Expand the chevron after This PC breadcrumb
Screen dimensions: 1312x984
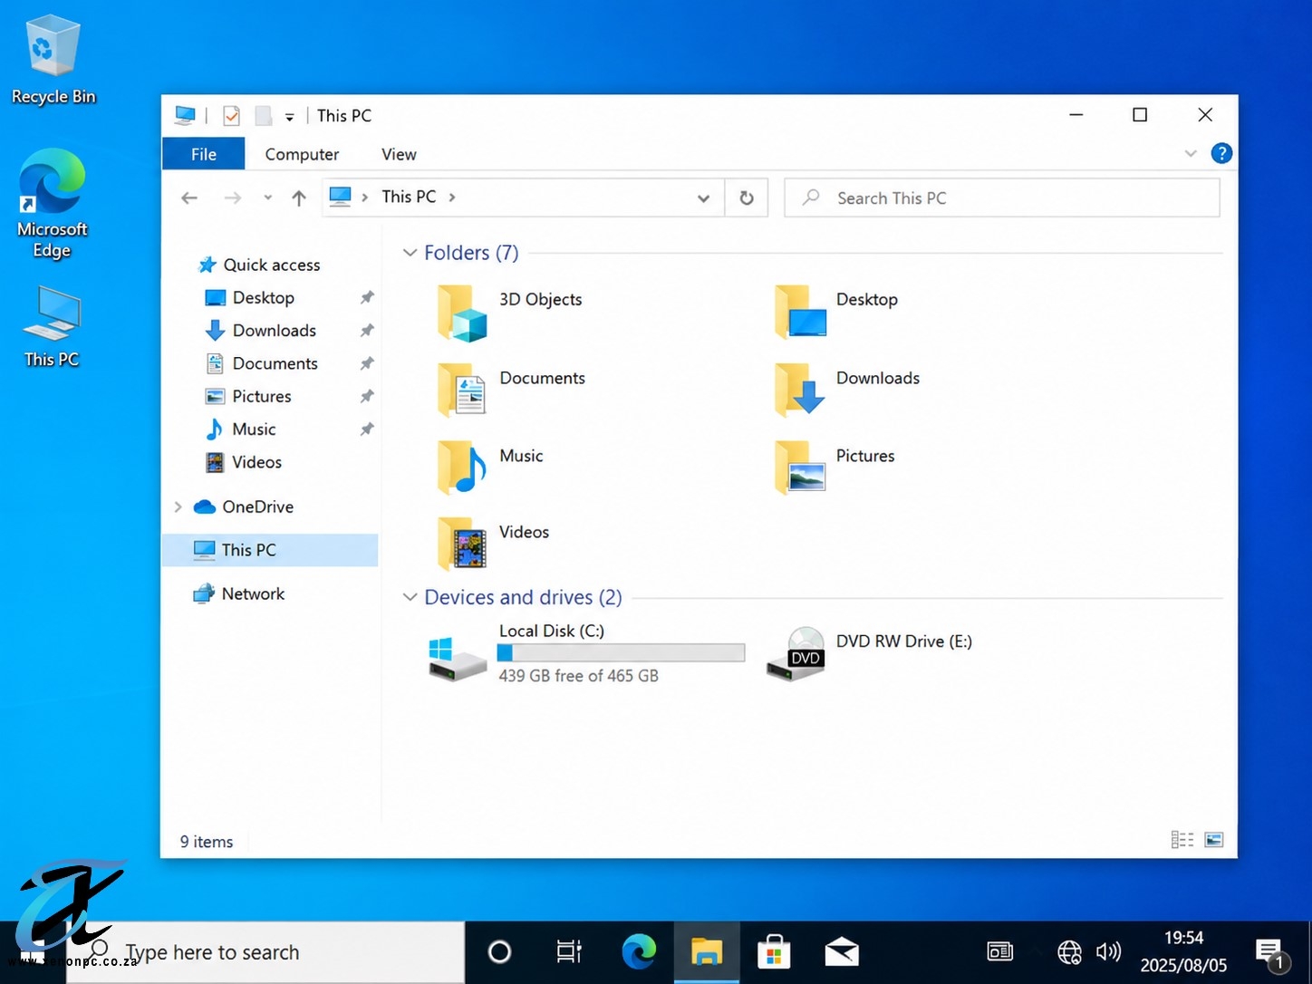[452, 197]
